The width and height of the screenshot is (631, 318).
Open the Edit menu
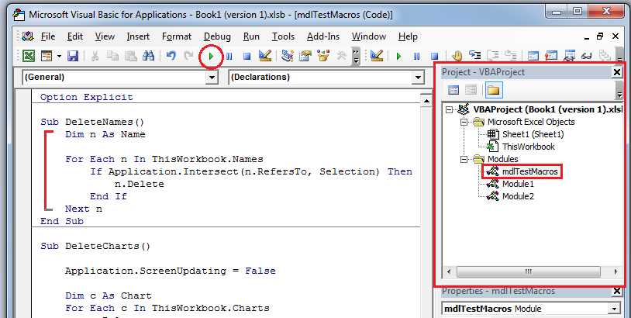point(75,36)
